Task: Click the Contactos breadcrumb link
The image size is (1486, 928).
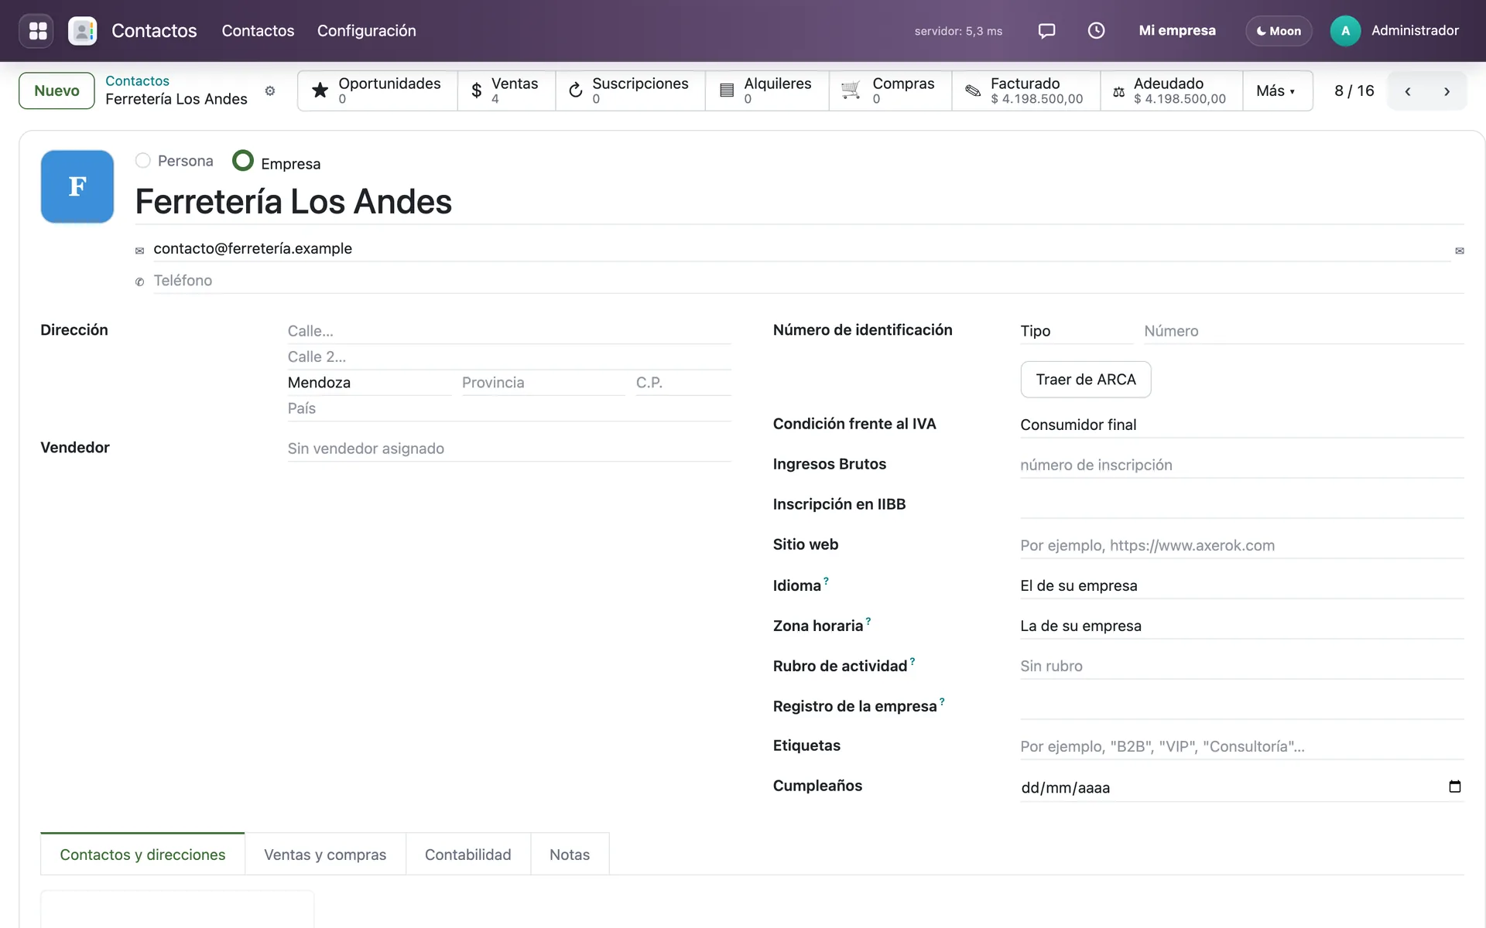Action: pos(137,80)
